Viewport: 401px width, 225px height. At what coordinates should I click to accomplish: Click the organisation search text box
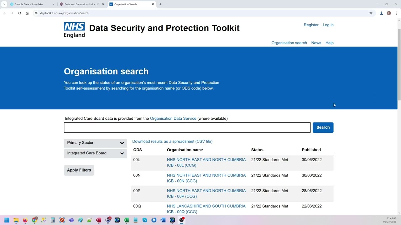(x=187, y=127)
